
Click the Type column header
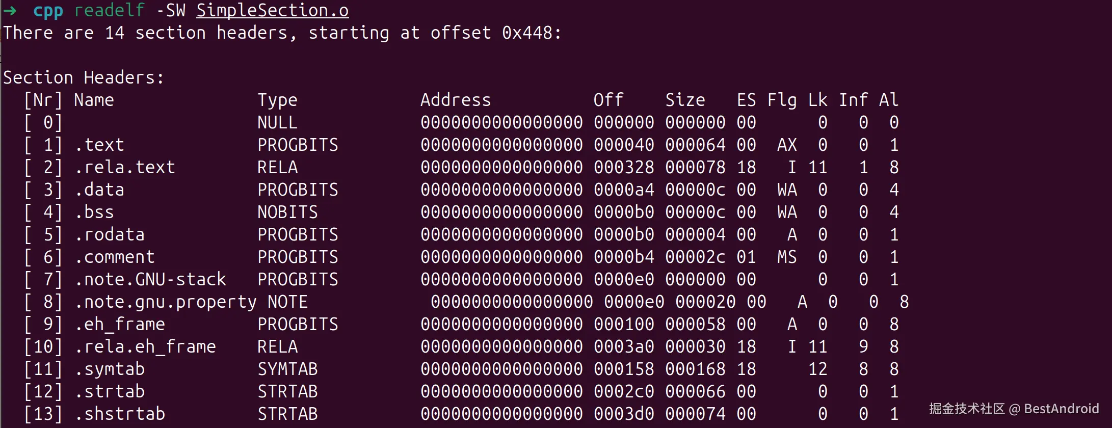pos(277,100)
